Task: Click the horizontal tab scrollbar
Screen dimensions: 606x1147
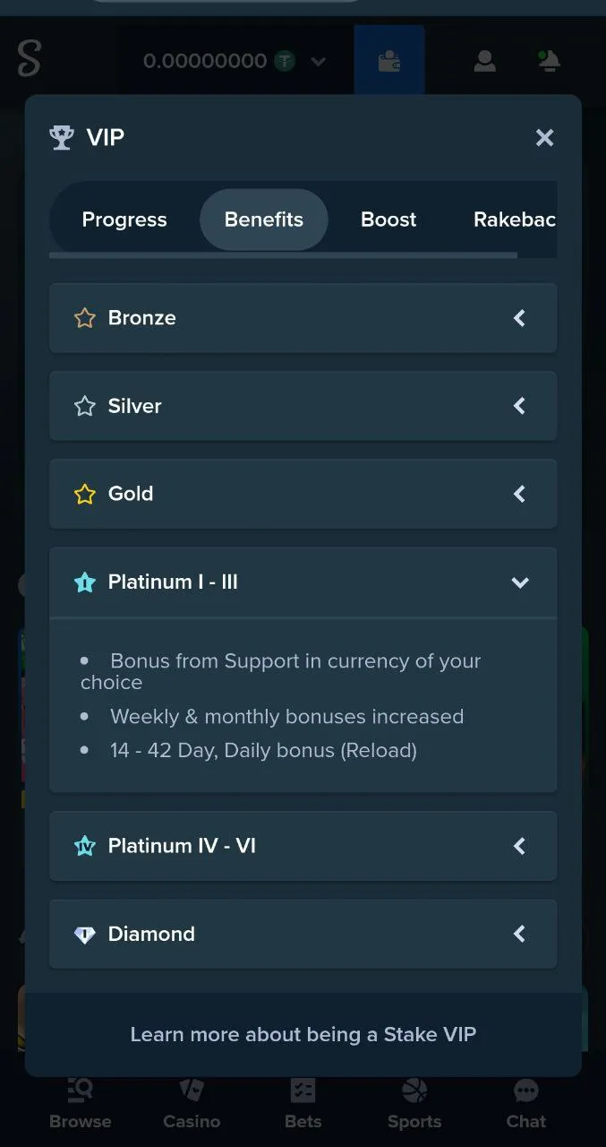Action: coord(283,255)
